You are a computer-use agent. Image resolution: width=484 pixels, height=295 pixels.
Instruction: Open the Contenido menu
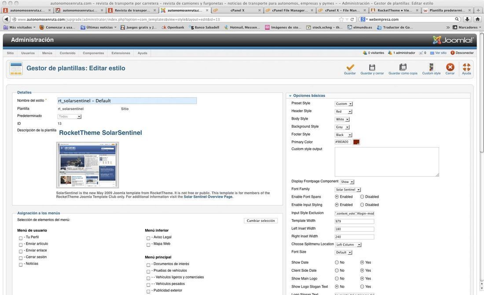(68, 53)
